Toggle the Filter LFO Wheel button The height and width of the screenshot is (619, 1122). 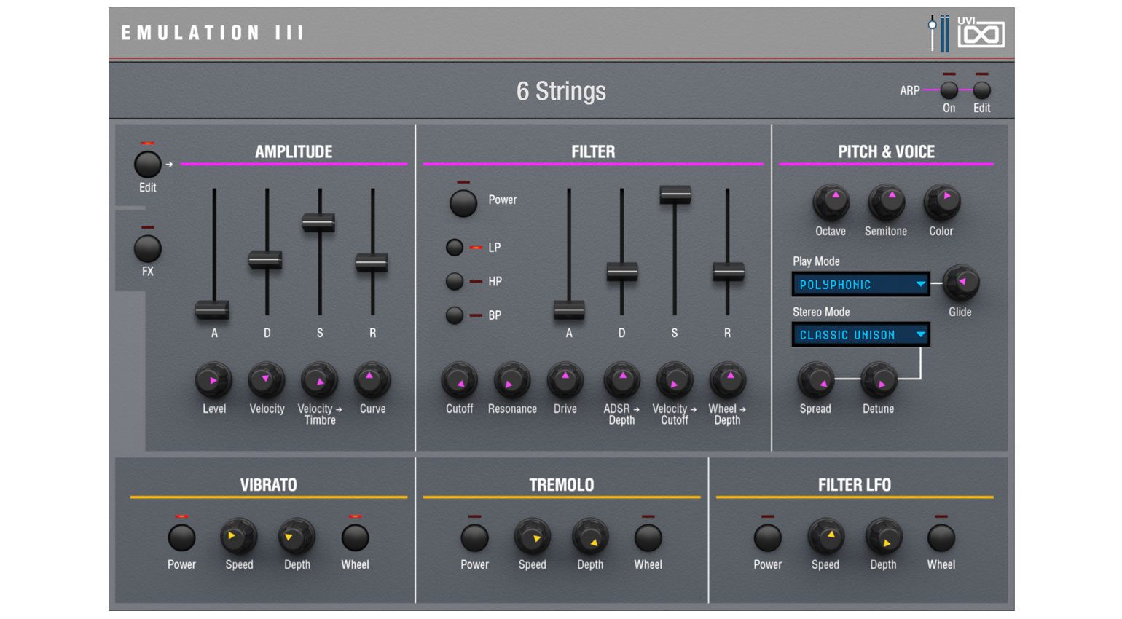(941, 538)
